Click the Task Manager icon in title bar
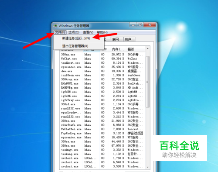Screen dimensions: 218x172 [55, 26]
